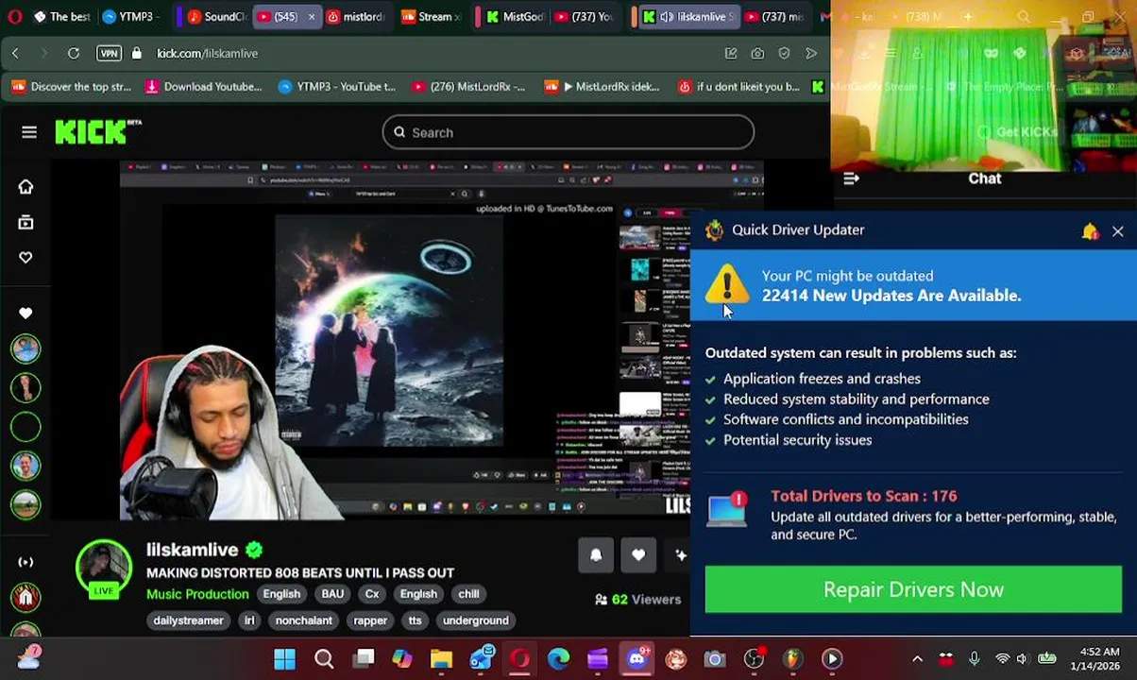The image size is (1137, 680).
Task: Open Download Youtube... bookmark
Action: (x=203, y=87)
